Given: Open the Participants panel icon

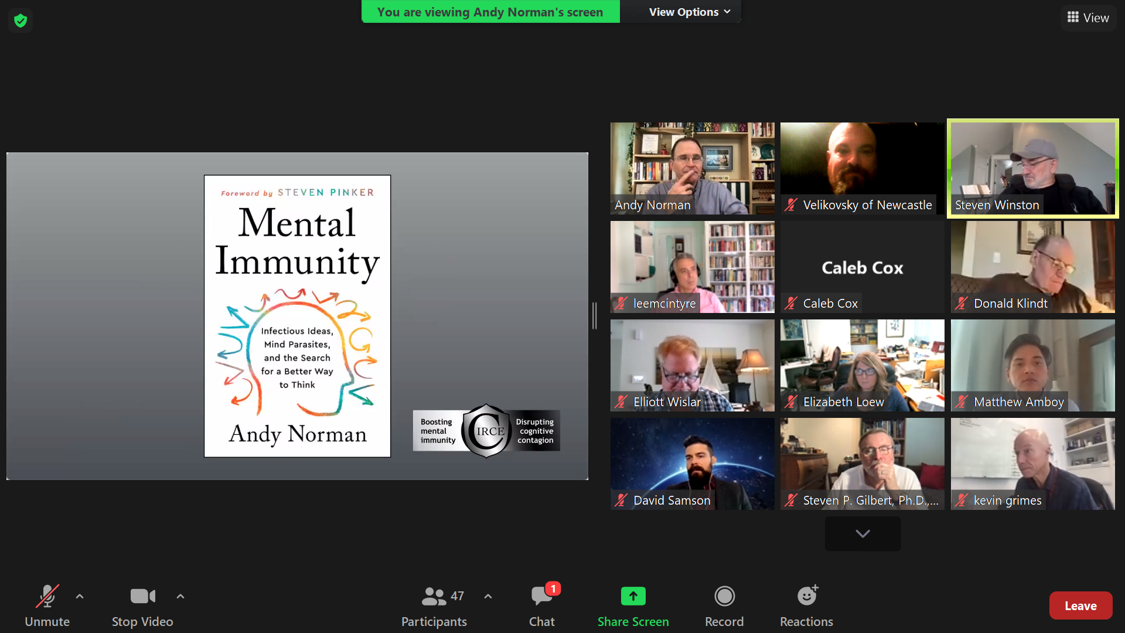Looking at the screenshot, I should [434, 596].
